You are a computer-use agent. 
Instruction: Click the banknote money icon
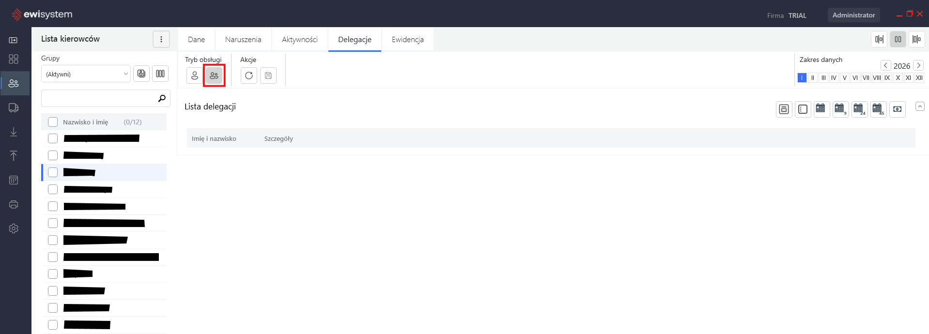click(x=898, y=109)
